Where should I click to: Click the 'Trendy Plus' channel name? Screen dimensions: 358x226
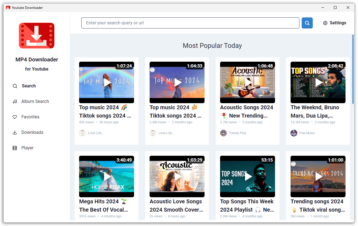(238, 133)
